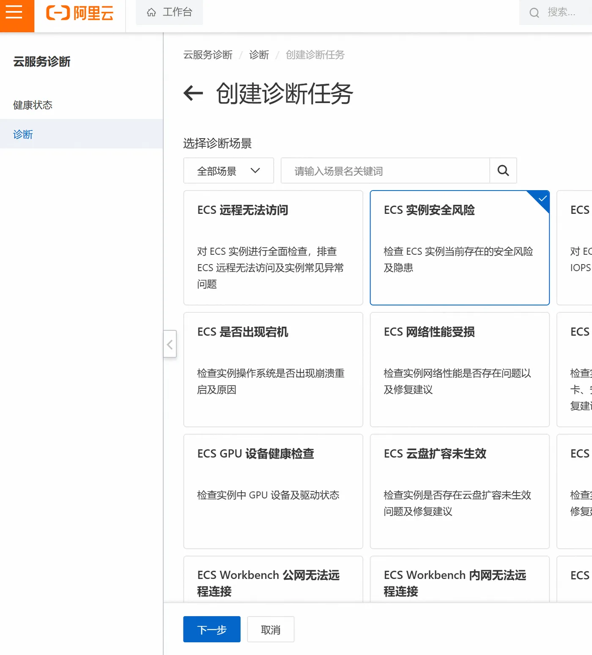Toggle the ECS 实例安全风险 selected card
Screen dimensions: 592x655
pos(460,248)
